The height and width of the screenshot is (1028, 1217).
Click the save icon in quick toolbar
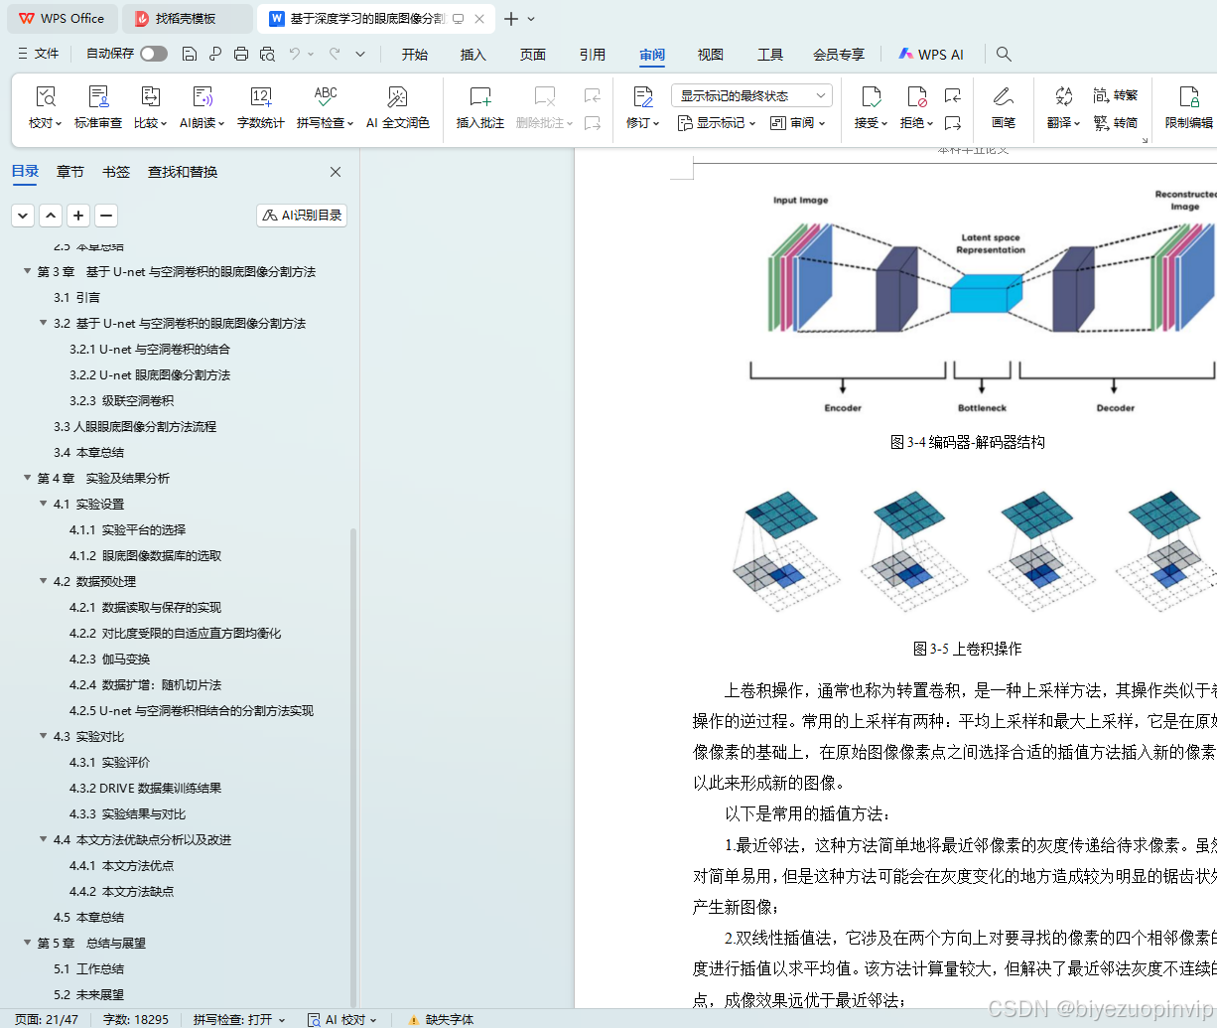point(190,54)
